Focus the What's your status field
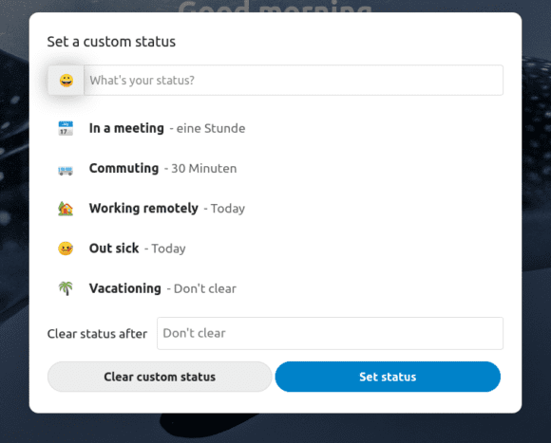This screenshot has height=443, width=551. point(294,81)
